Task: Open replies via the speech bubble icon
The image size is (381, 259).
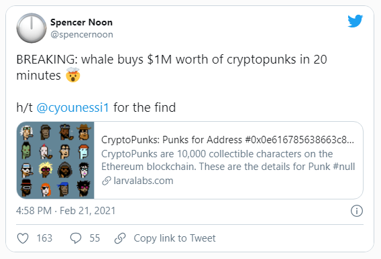Action: 76,238
